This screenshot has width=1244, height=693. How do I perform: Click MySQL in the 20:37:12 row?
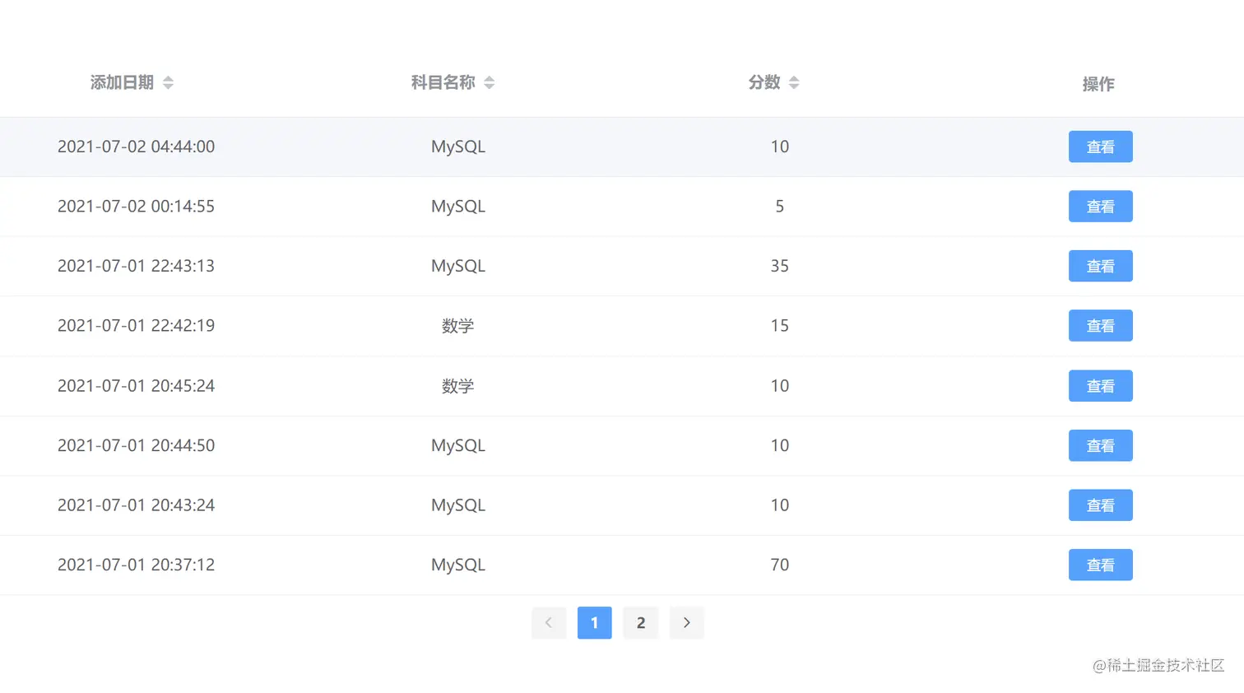(458, 565)
